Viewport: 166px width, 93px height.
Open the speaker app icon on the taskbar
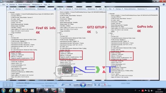40,90
